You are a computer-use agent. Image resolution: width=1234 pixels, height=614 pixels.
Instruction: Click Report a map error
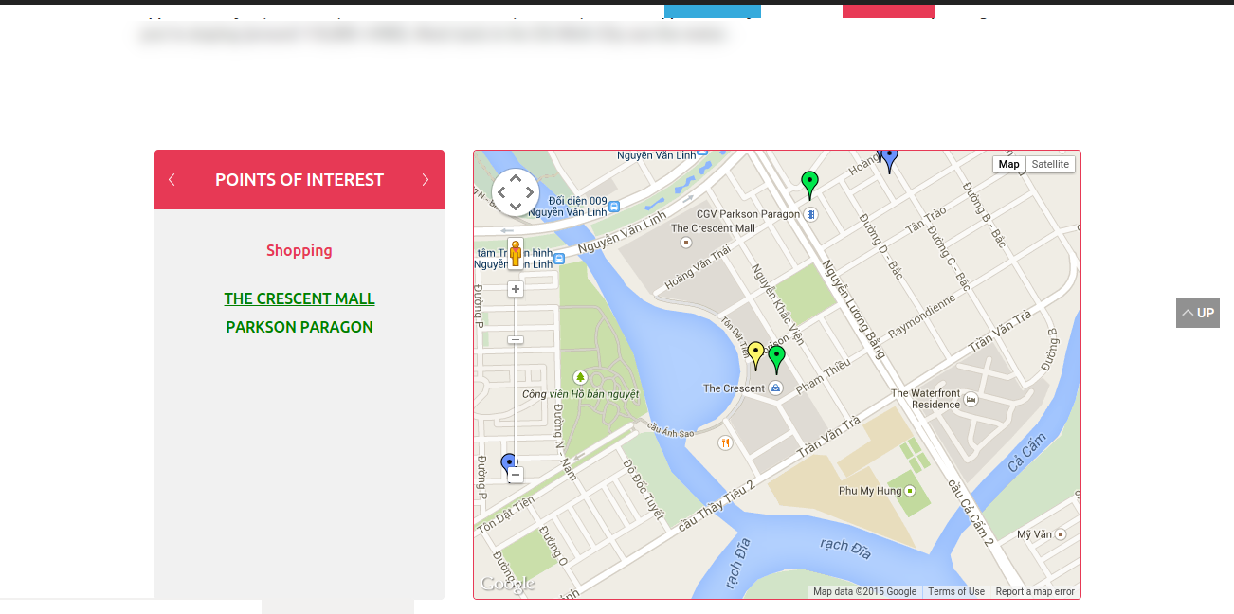tap(1035, 591)
